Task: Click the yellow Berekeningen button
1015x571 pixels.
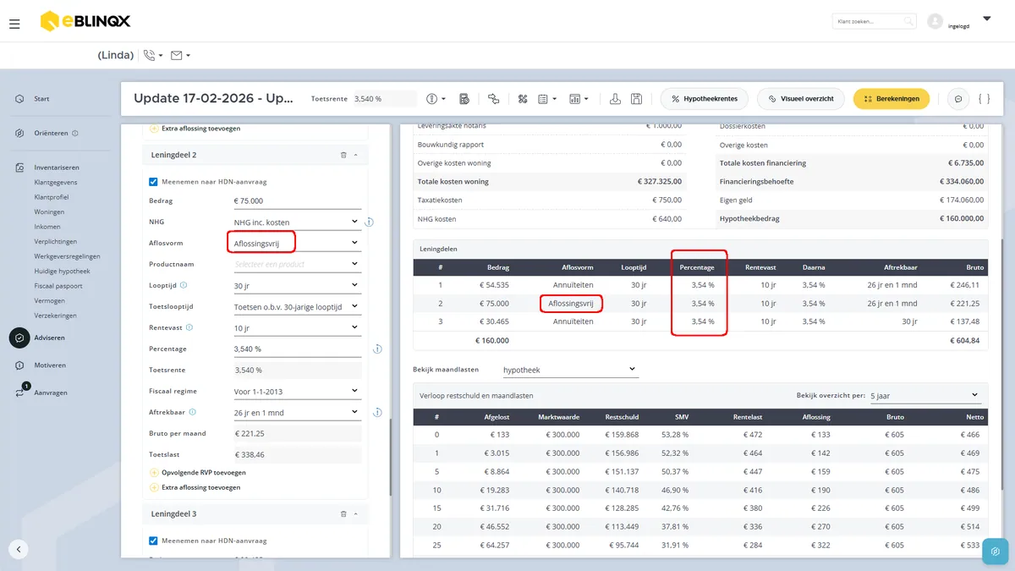Action: pos(892,99)
